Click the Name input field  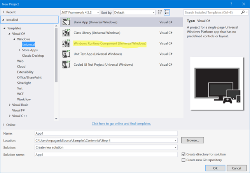[x=106, y=133]
